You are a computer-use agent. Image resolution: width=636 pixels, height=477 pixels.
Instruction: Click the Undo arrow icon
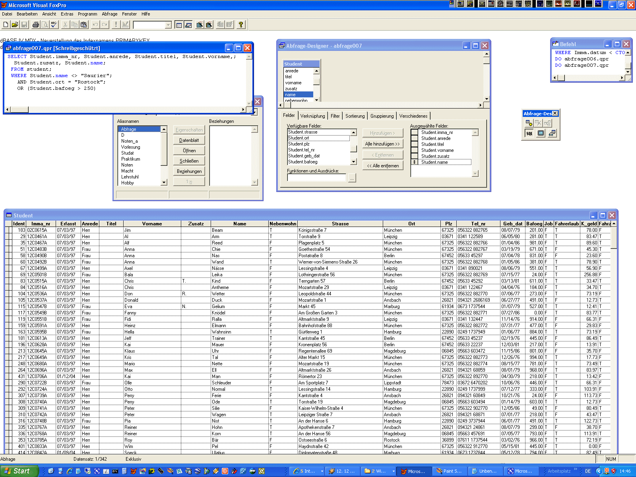95,25
